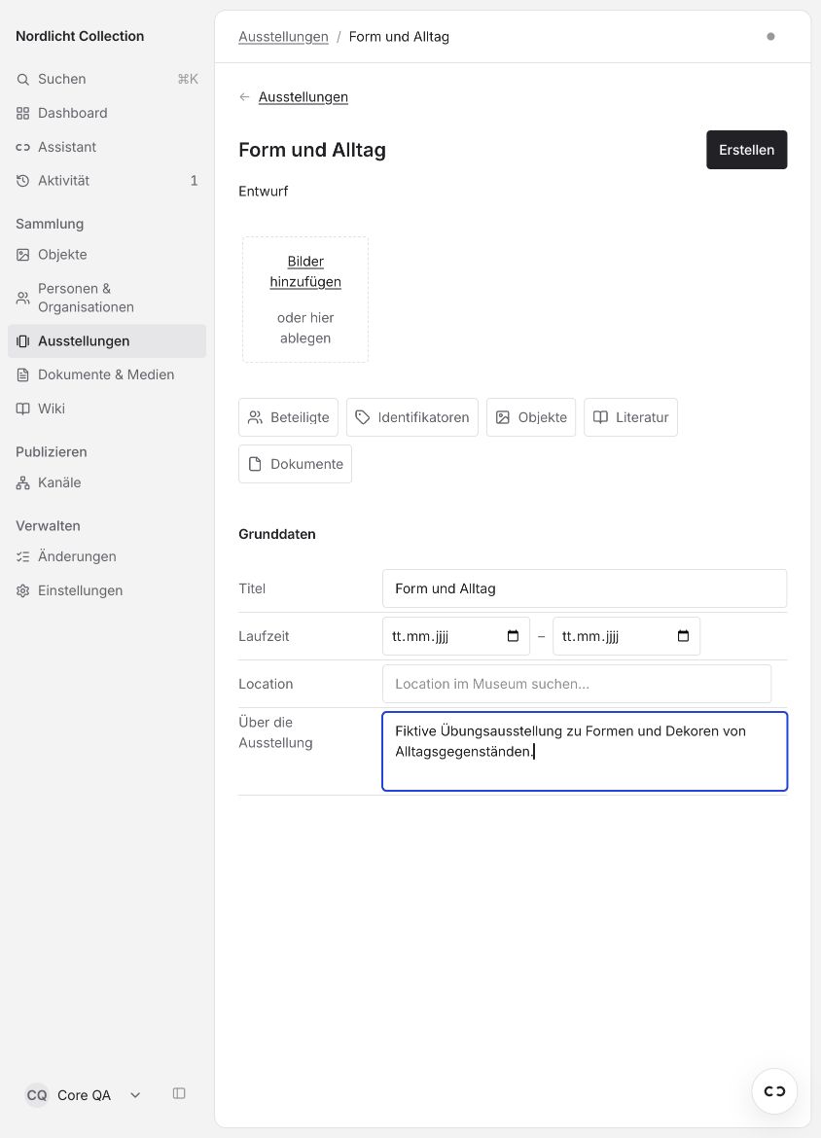Viewport: 821px width, 1138px height.
Task: Open Dashboard from the grid icon
Action: pyautogui.click(x=23, y=113)
